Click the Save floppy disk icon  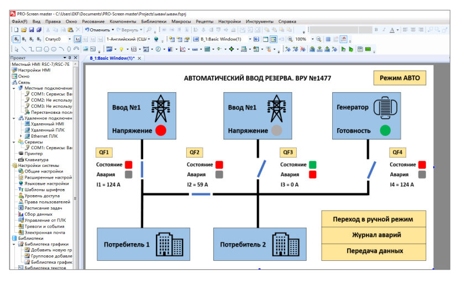32,30
